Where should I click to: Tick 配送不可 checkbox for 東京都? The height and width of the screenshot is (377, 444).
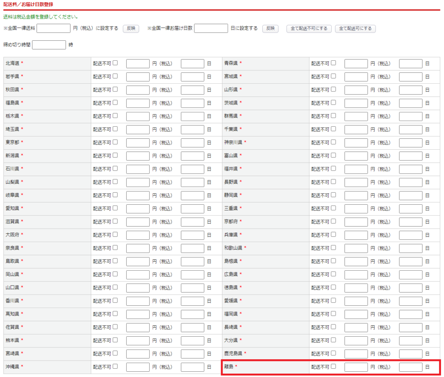[x=115, y=142]
